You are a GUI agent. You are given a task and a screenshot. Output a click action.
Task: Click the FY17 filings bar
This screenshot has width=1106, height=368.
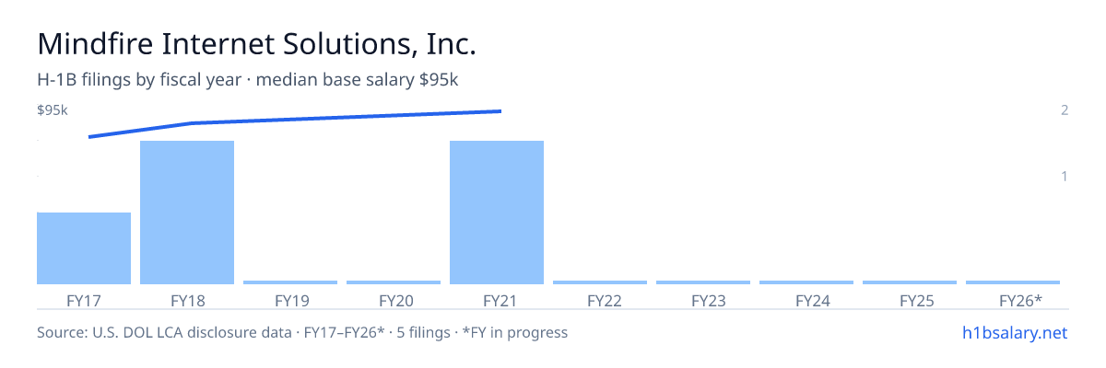(84, 248)
